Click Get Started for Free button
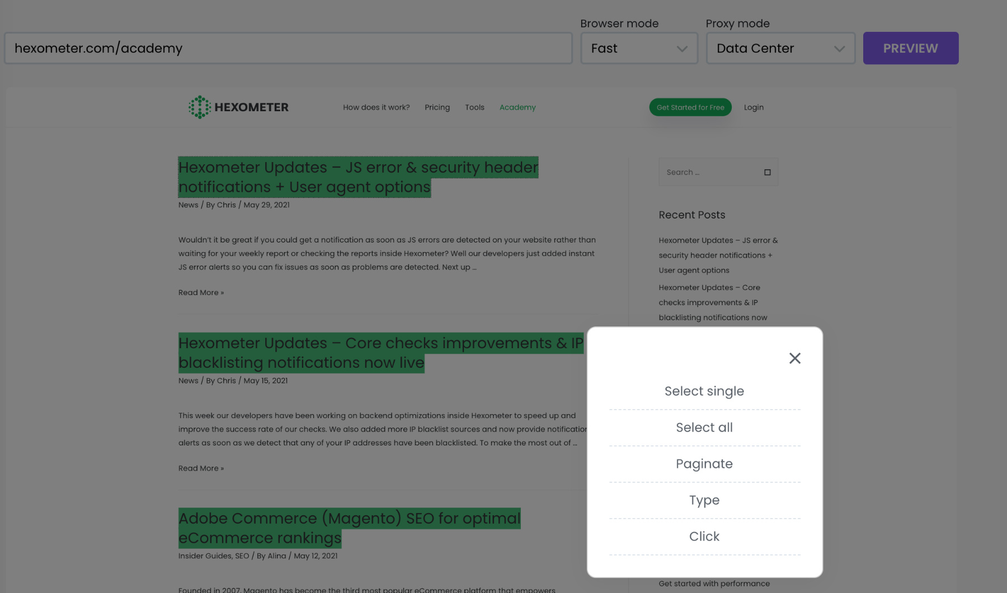Screen dimensions: 1007x593 coord(690,107)
